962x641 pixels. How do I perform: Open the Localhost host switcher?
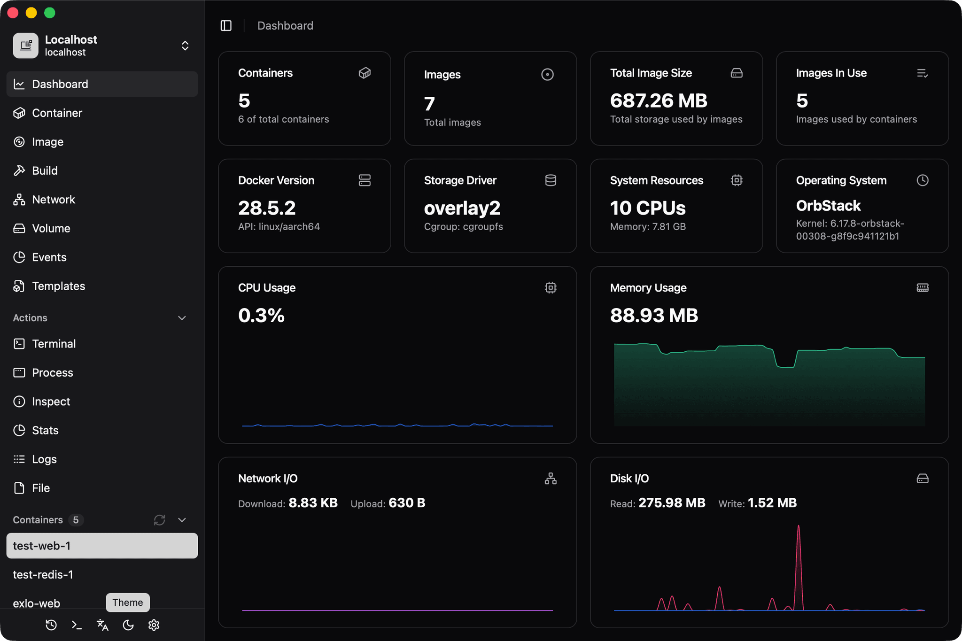point(185,45)
